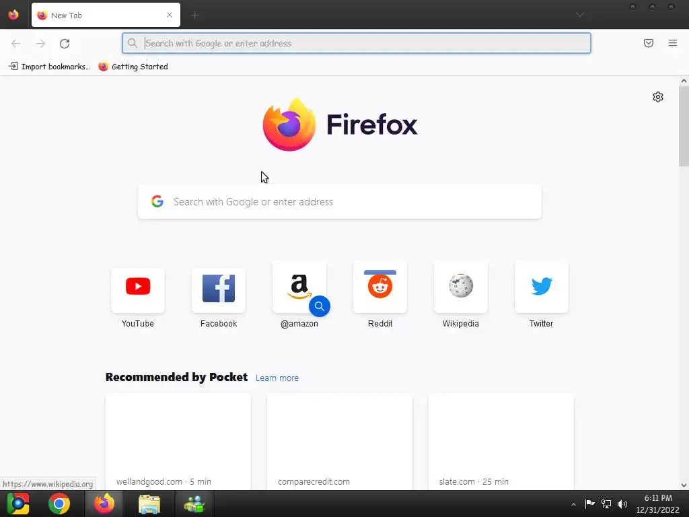Open Import bookmarks from the bookmarks toolbar
The image size is (689, 517).
[49, 67]
